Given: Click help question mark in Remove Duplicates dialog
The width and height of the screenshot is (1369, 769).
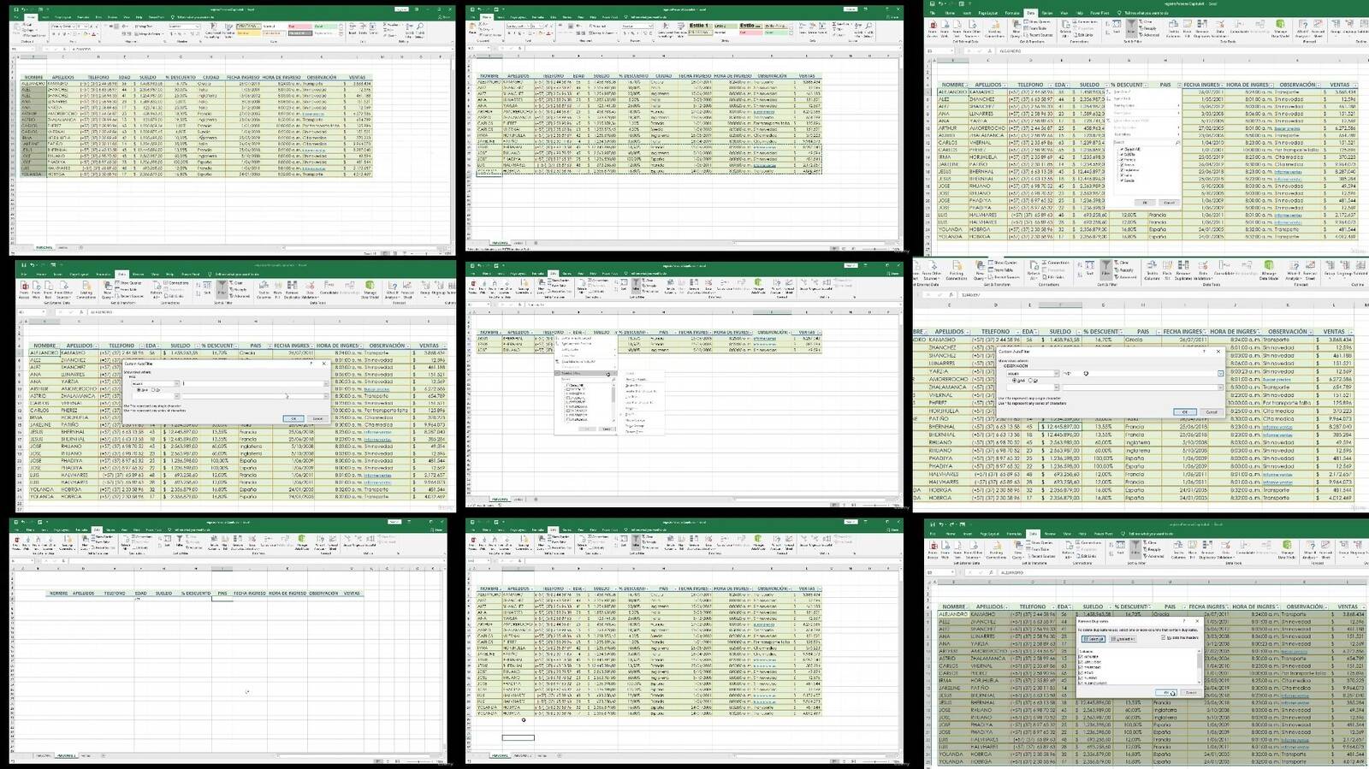Looking at the screenshot, I should (x=1184, y=621).
